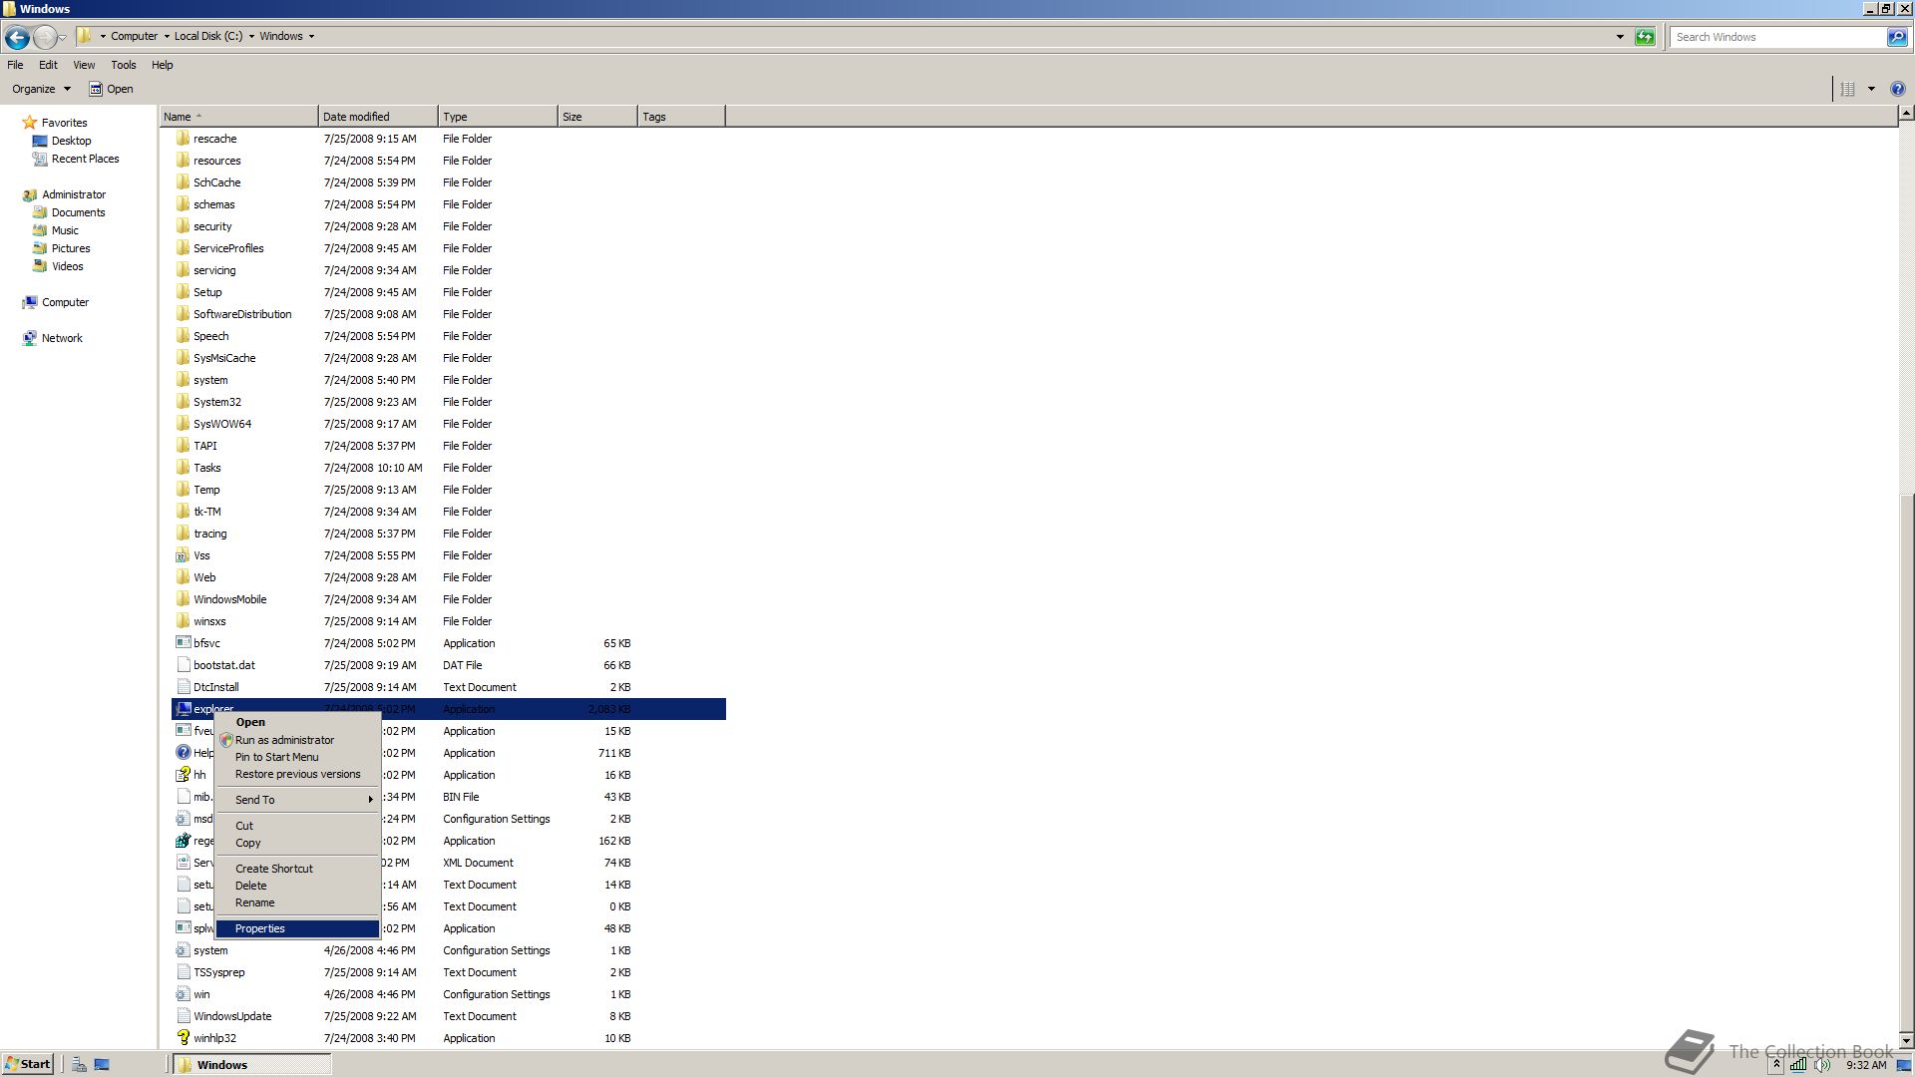Expand the Local Disk (C:) breadcrumb arrow
The height and width of the screenshot is (1077, 1915).
click(x=251, y=37)
